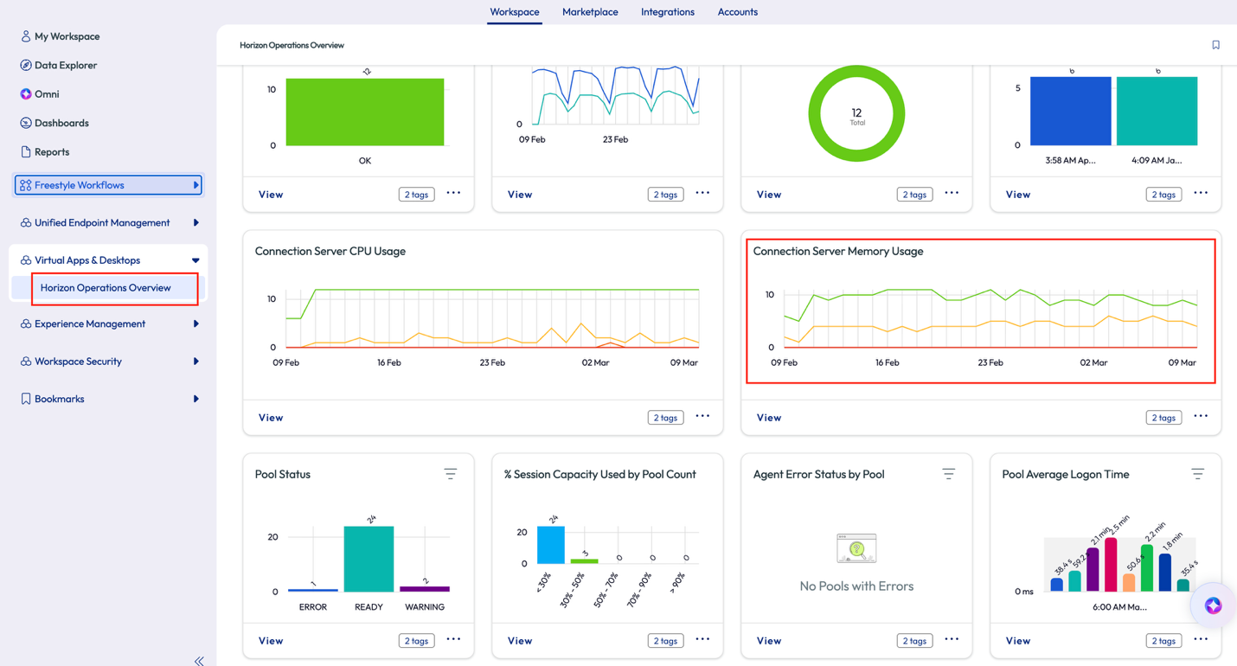
Task: Select Horizon Operations Overview in the sidebar
Action: click(106, 288)
